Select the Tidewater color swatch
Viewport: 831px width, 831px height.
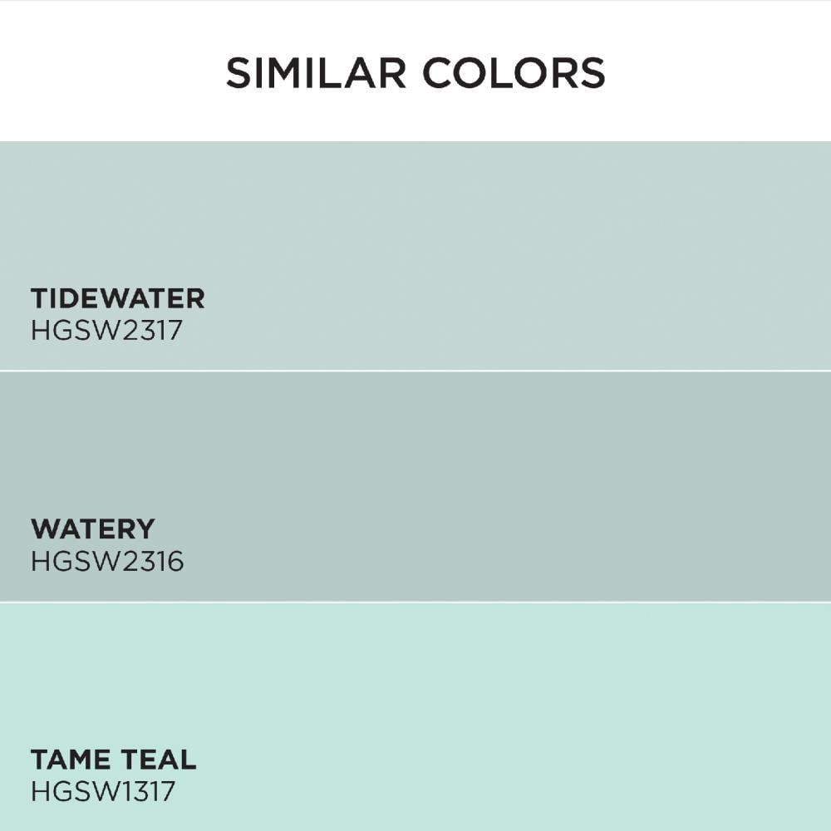[x=415, y=255]
